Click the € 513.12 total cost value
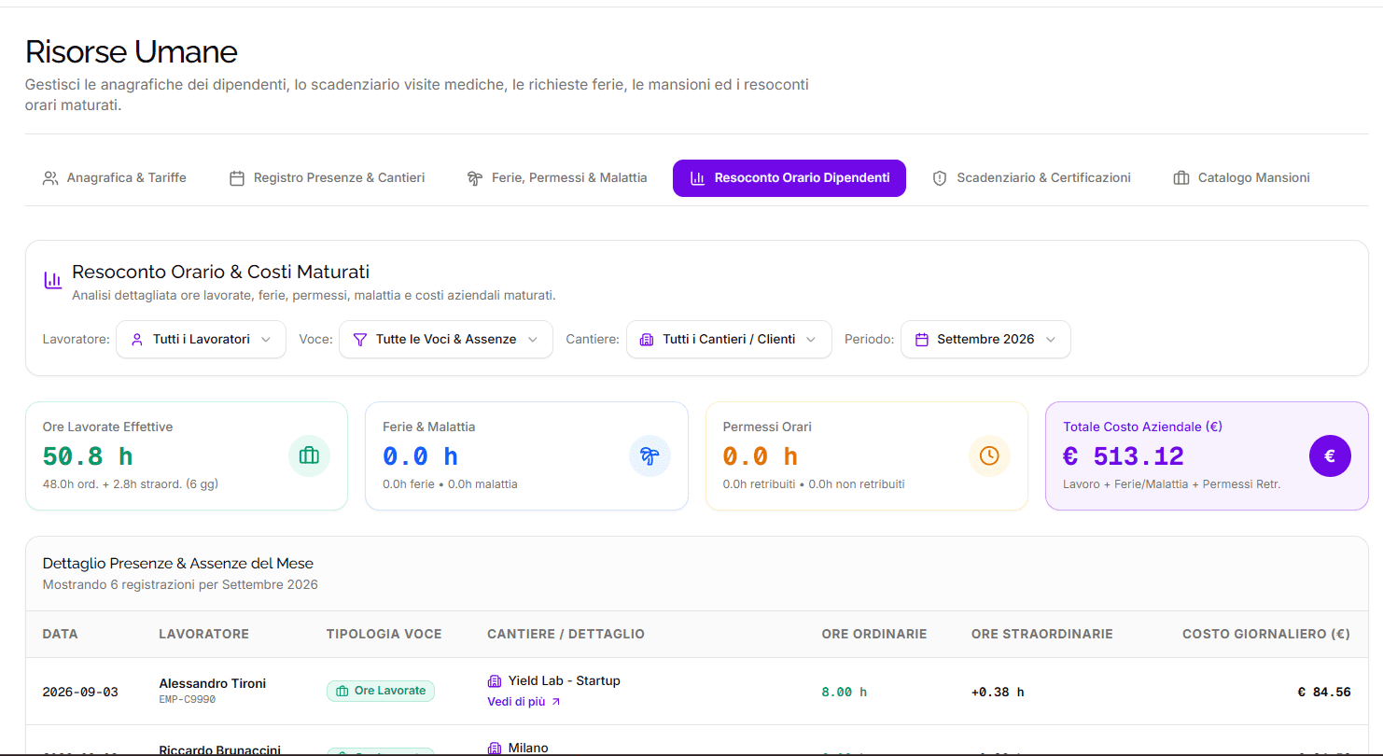Image resolution: width=1383 pixels, height=756 pixels. (x=1124, y=457)
